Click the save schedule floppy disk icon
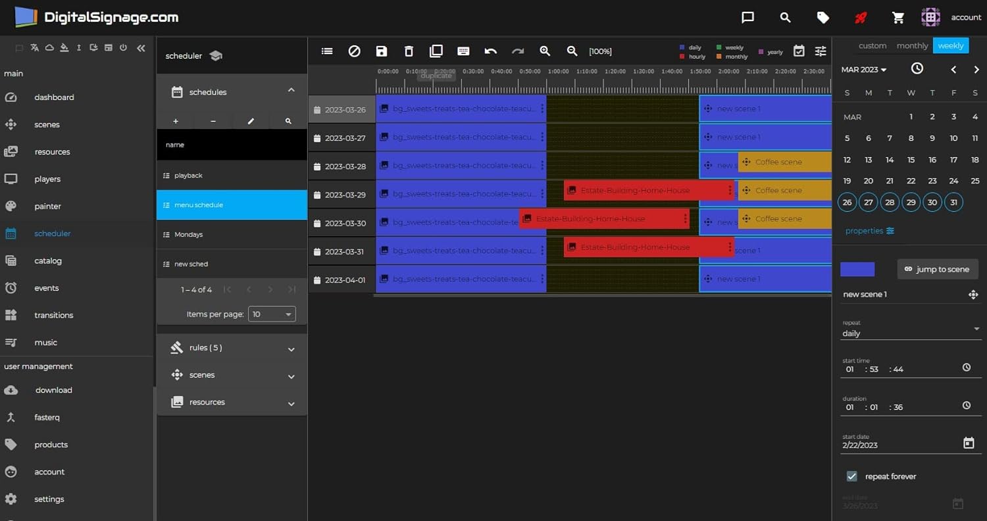The image size is (987, 521). point(382,51)
